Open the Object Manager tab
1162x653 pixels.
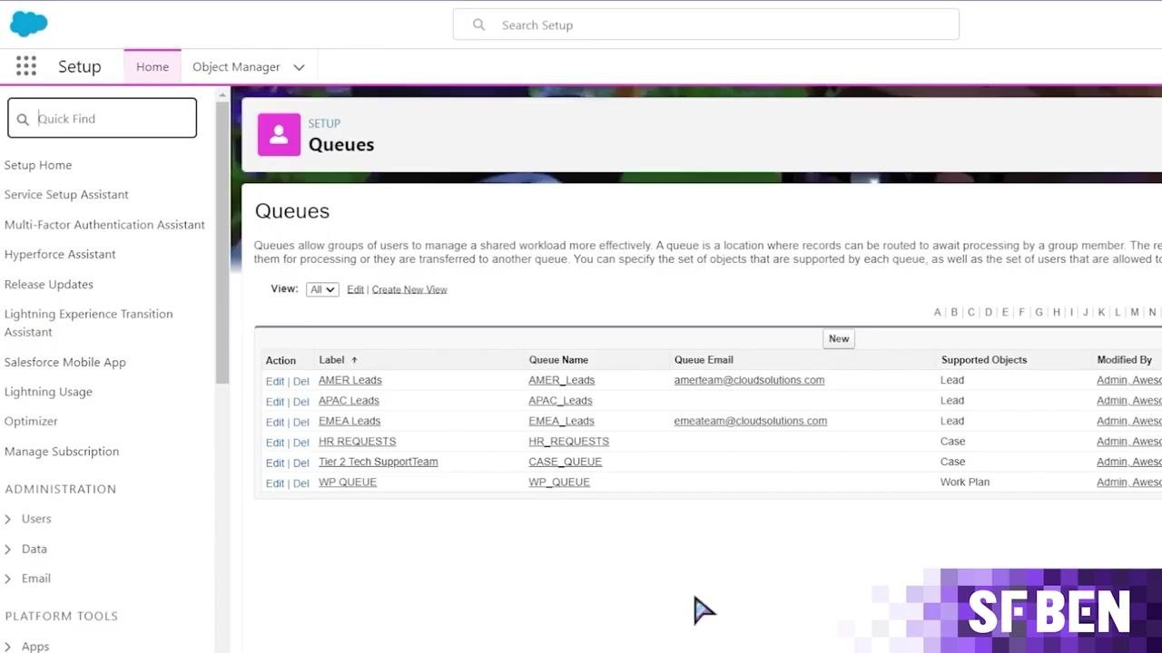pyautogui.click(x=236, y=67)
